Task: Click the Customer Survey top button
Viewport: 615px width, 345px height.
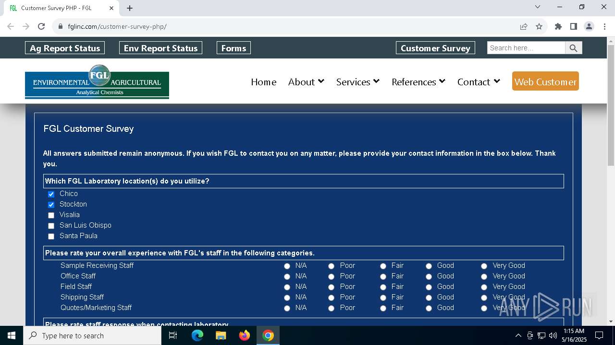Action: pyautogui.click(x=435, y=48)
